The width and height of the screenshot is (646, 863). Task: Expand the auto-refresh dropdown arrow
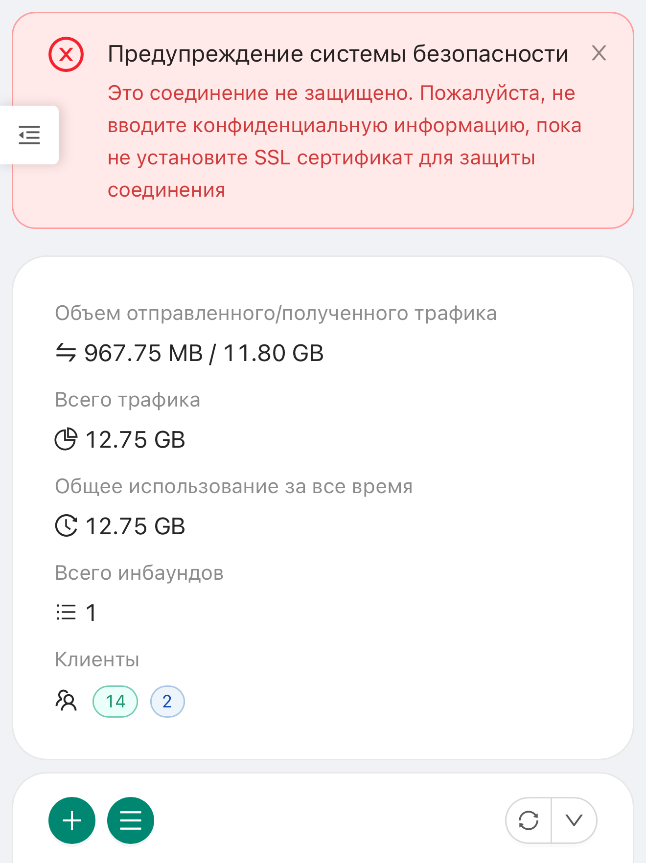[x=574, y=820]
